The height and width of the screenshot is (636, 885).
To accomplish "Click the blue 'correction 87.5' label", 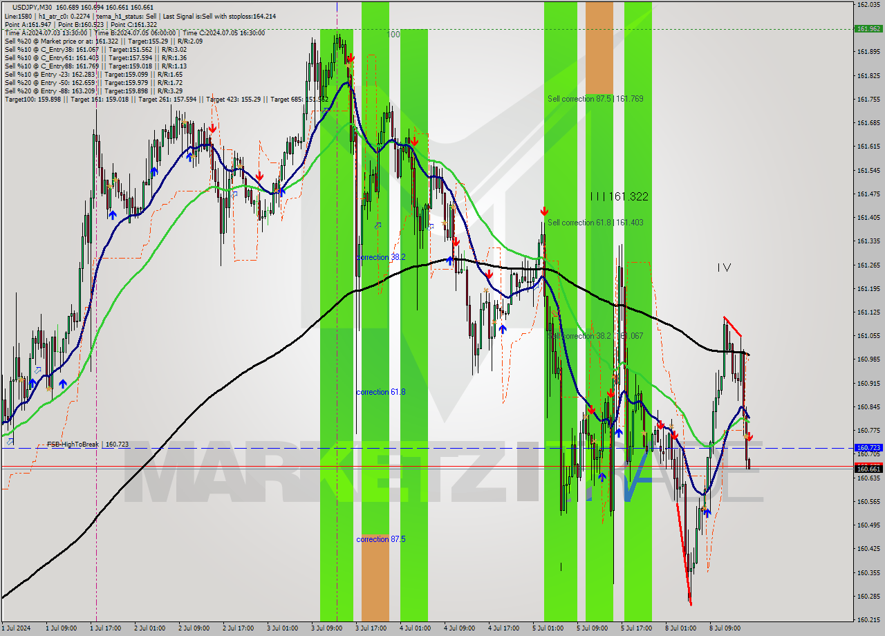I will 380,539.
